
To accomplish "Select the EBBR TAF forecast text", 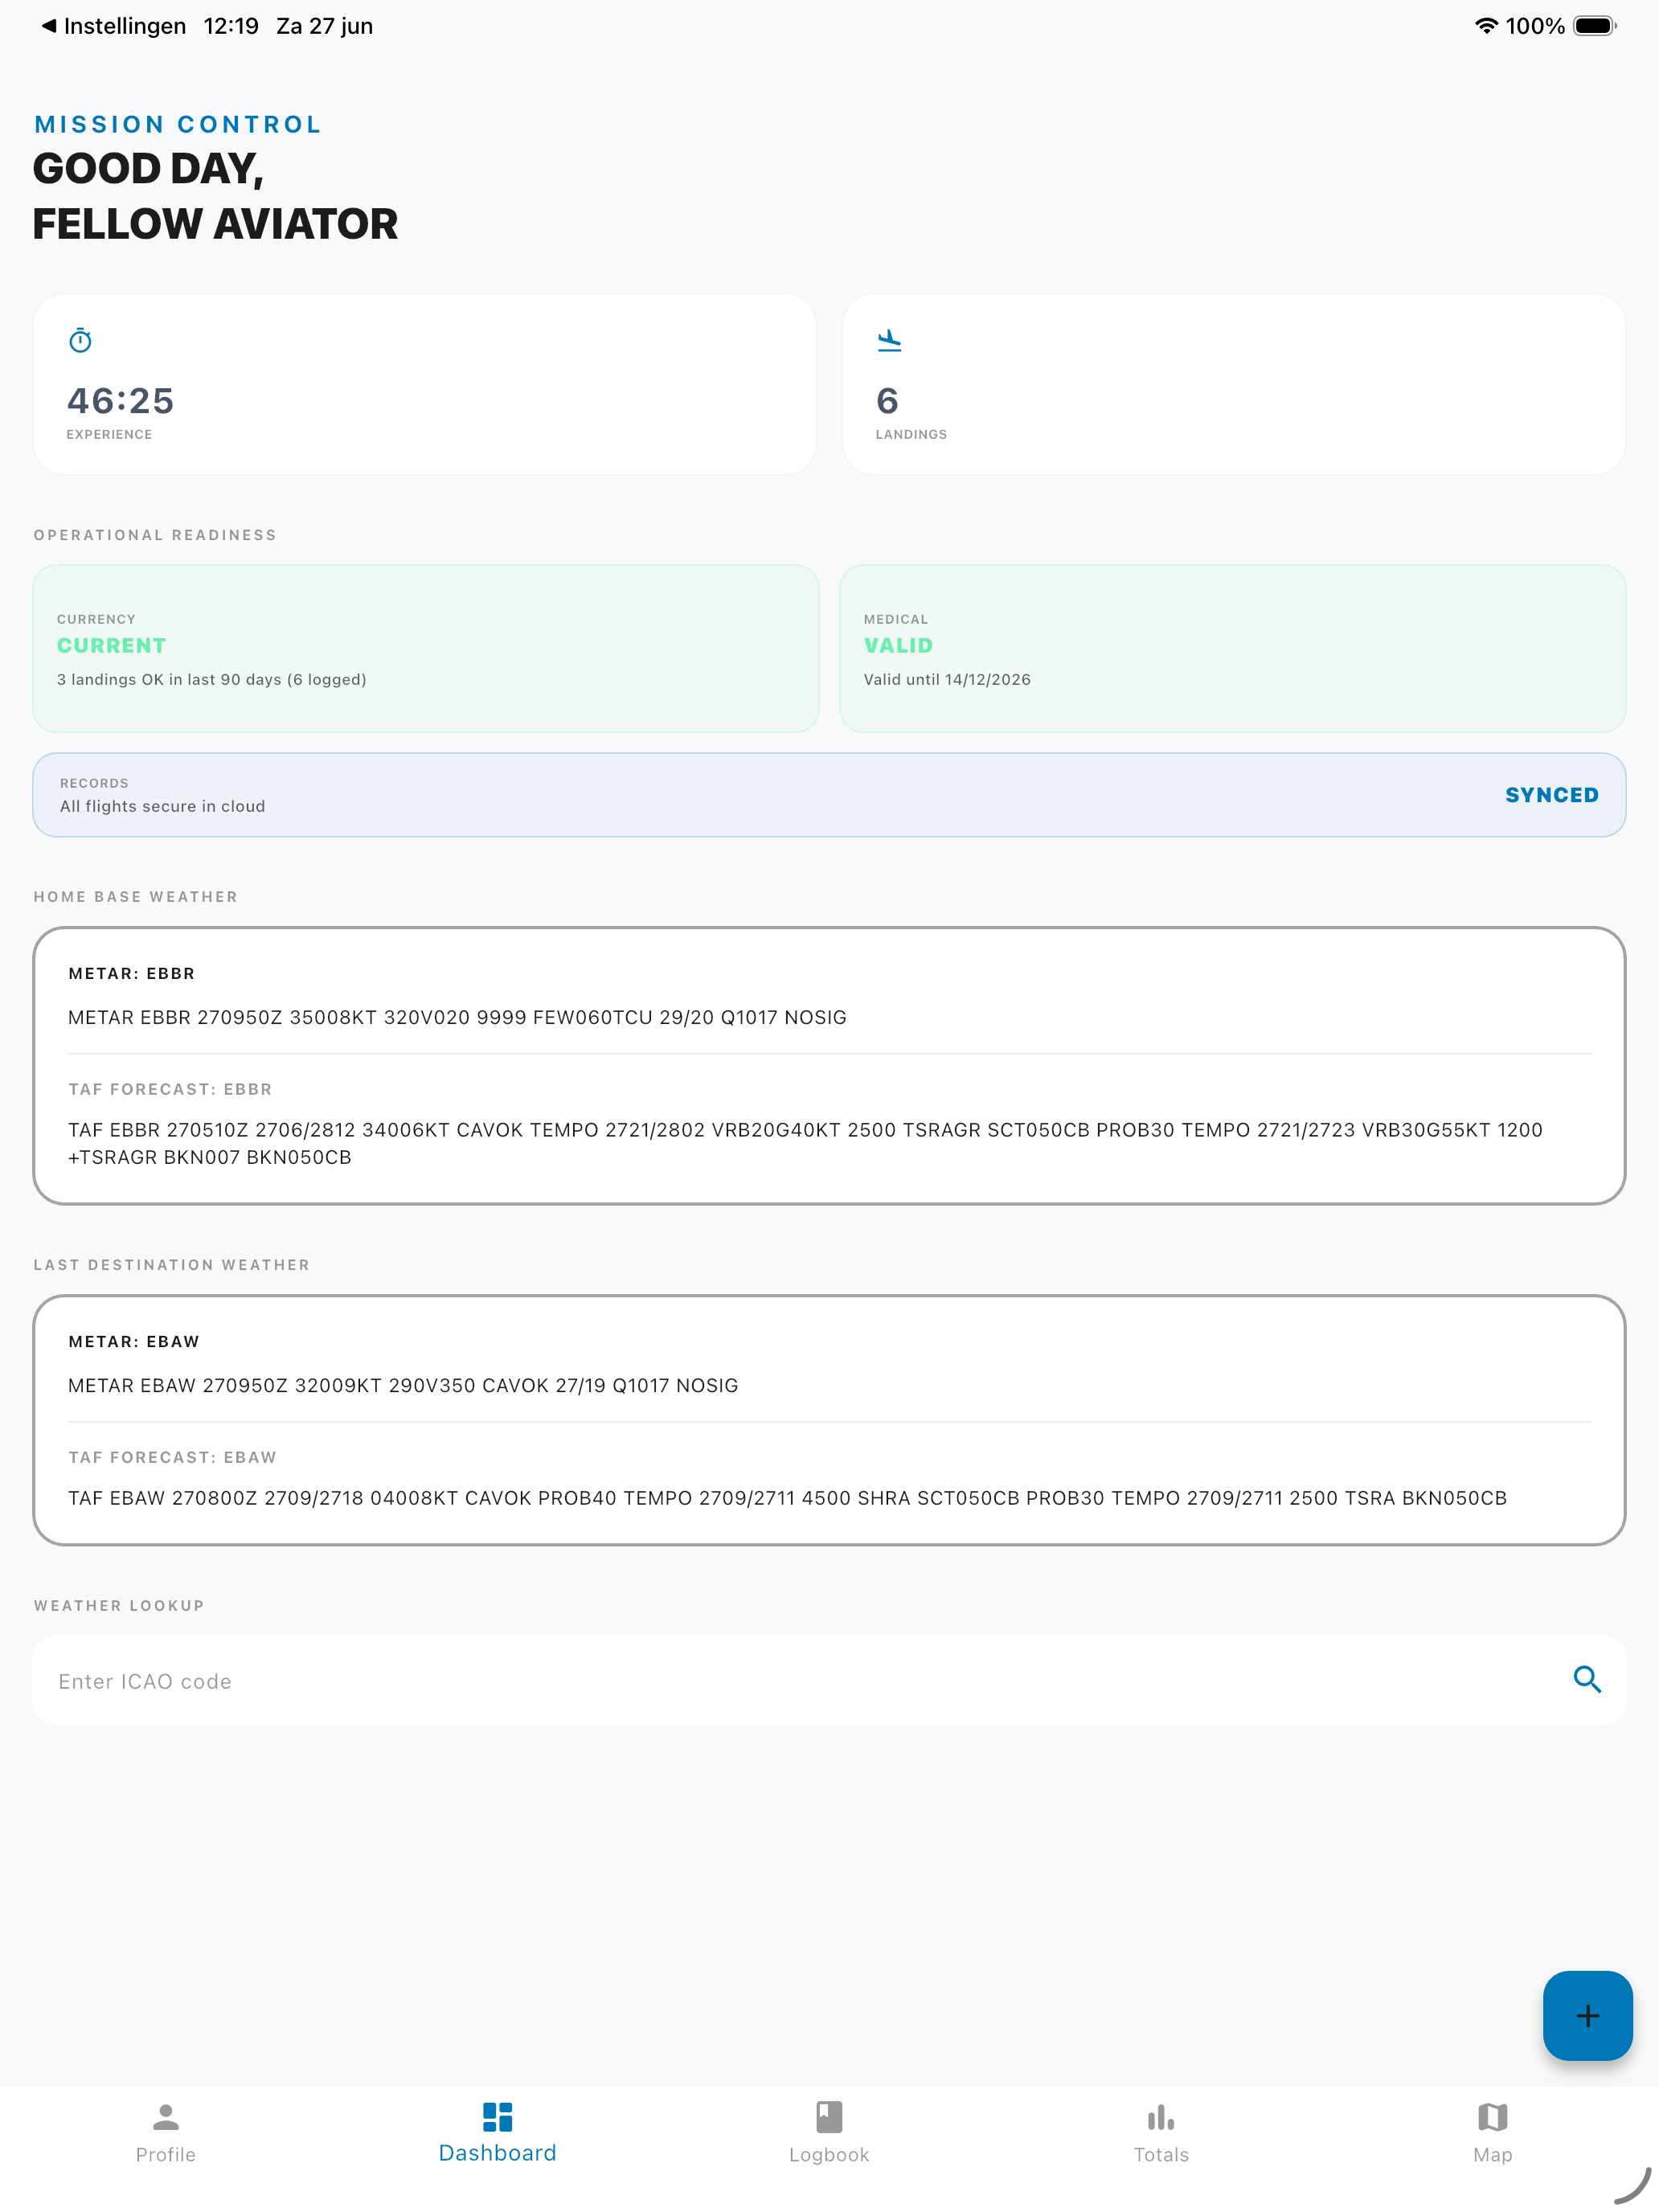I will (x=805, y=1143).
